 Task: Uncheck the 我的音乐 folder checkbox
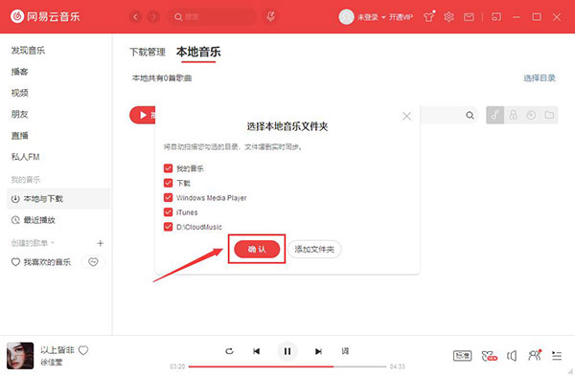[x=168, y=168]
